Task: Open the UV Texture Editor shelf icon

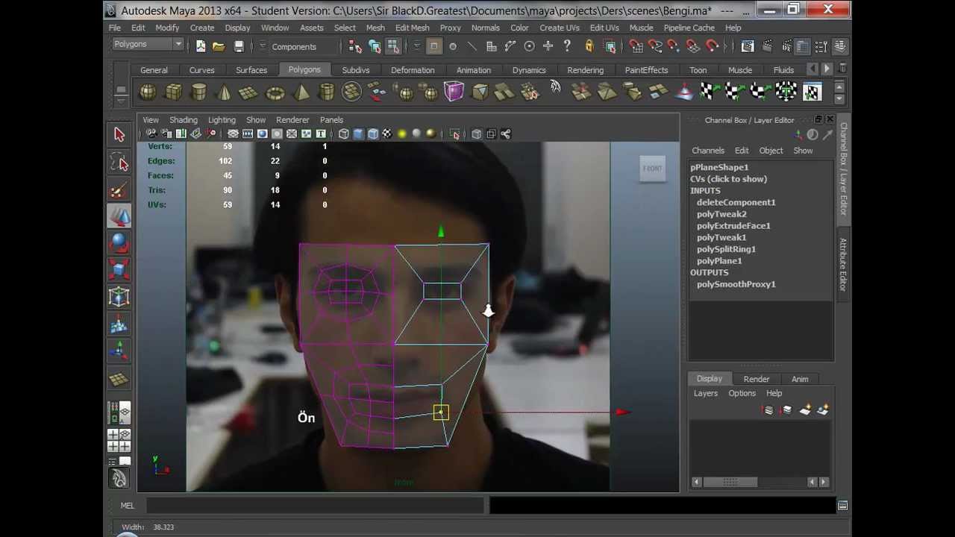Action: [x=812, y=92]
